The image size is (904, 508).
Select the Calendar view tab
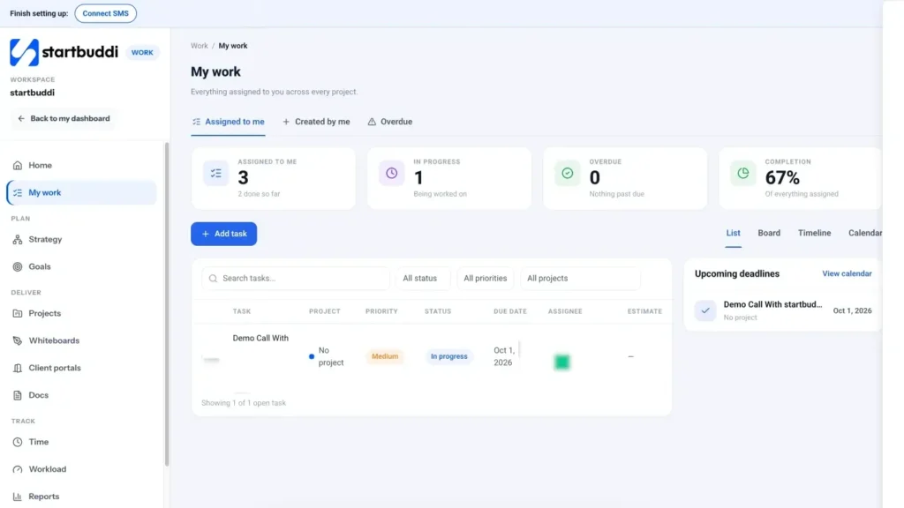pos(865,233)
